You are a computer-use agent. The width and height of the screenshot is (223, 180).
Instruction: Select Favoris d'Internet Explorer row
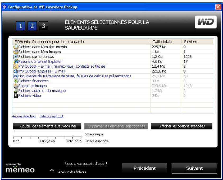pos(113,61)
